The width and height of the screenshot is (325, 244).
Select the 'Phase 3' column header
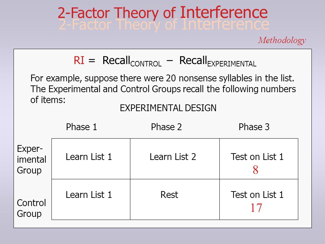click(254, 127)
